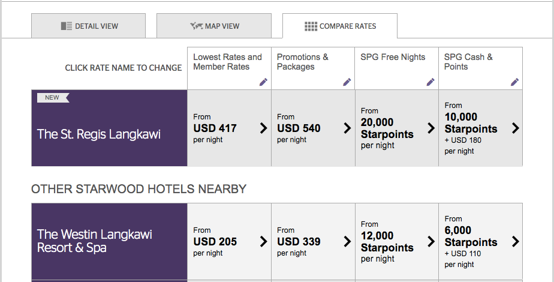Switch to the Map View tab
This screenshot has width=554, height=282.
point(213,26)
